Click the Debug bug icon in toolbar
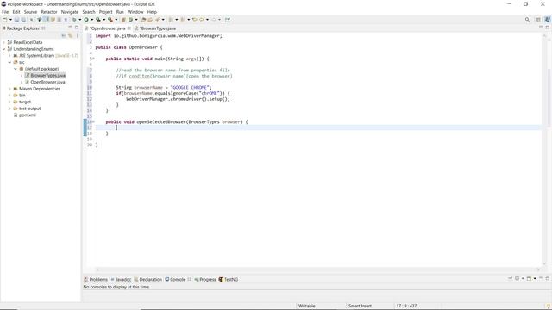The height and width of the screenshot is (310, 552). (74, 20)
